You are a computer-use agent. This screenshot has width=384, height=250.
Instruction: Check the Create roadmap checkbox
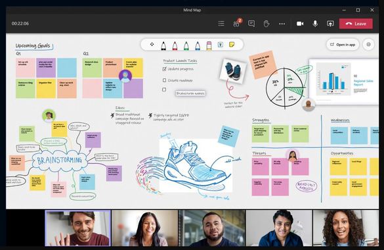point(164,80)
